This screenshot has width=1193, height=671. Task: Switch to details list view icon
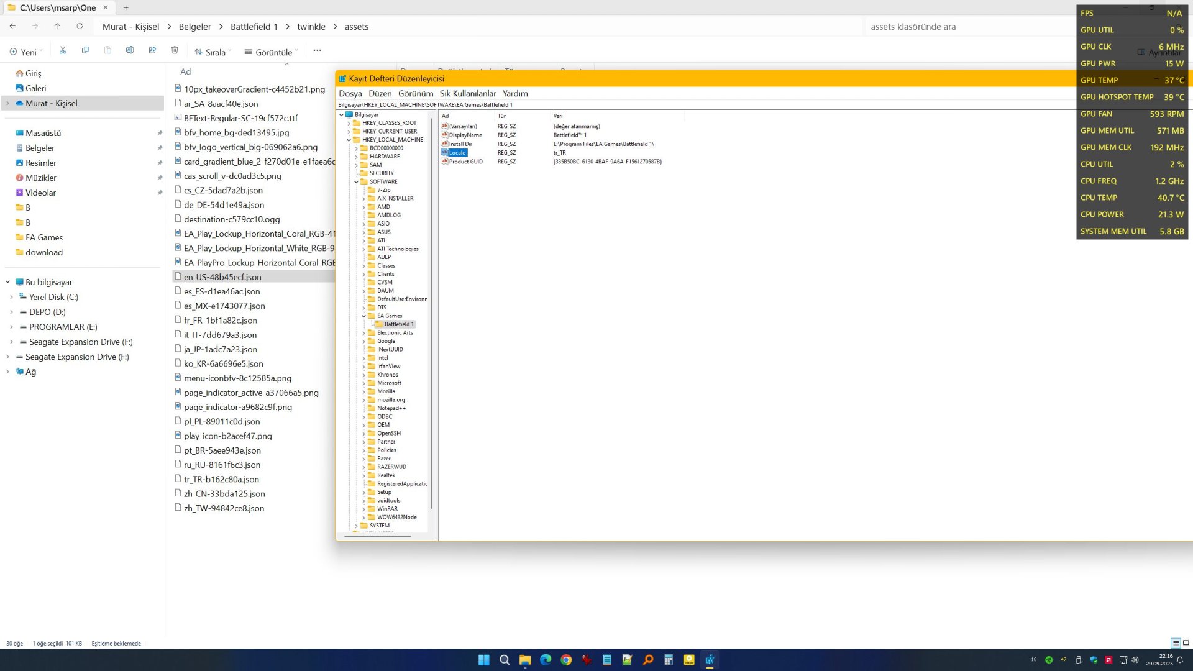1176,644
